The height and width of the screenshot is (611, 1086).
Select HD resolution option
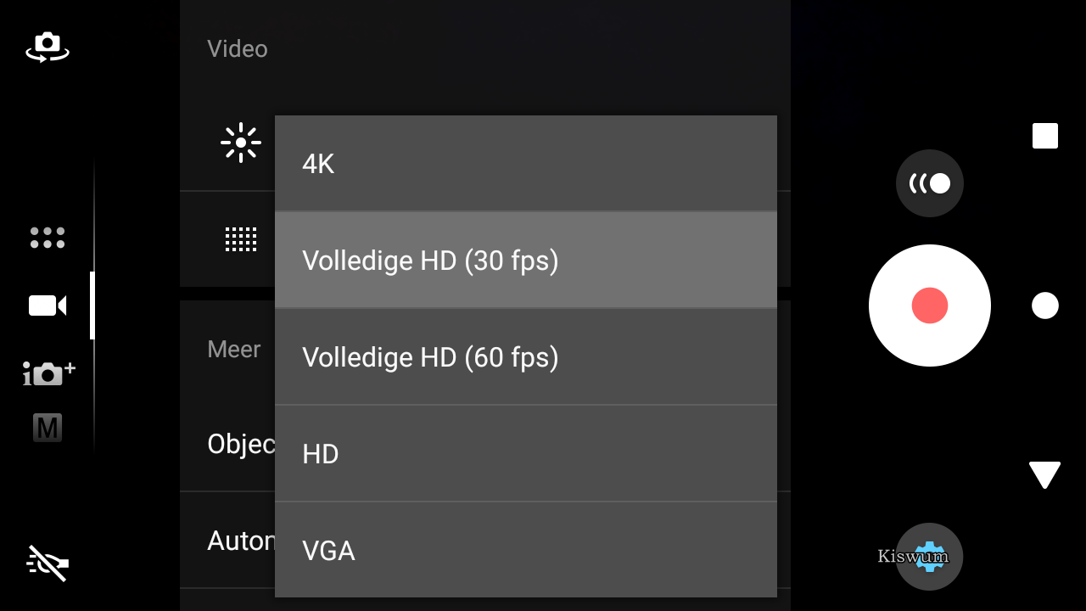526,454
